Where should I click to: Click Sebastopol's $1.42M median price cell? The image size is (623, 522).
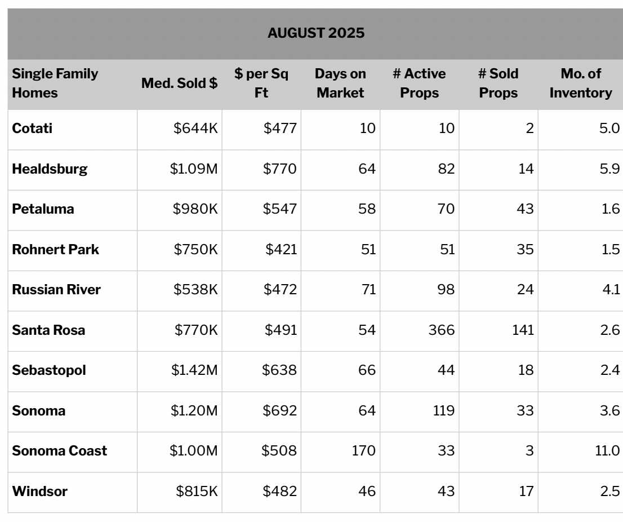[194, 370]
